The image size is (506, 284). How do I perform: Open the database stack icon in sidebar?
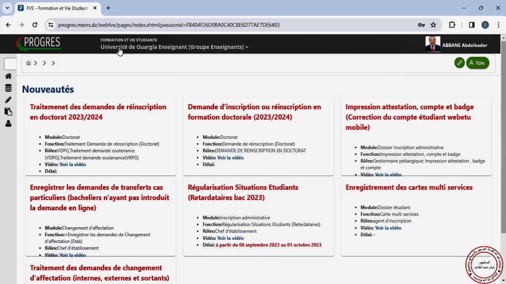pyautogui.click(x=8, y=88)
